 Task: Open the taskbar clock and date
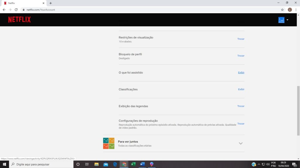283,164
